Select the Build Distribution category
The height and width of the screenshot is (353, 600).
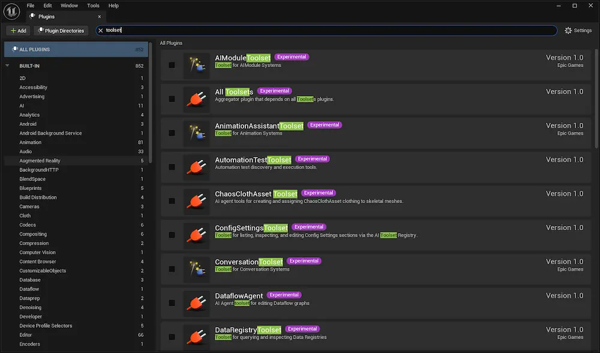[x=76, y=197]
